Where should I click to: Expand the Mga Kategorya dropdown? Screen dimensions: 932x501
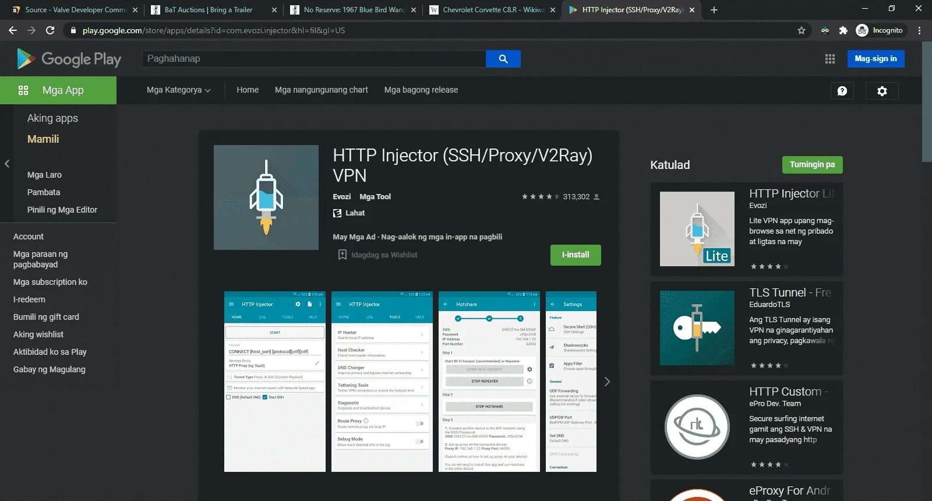[x=179, y=90]
